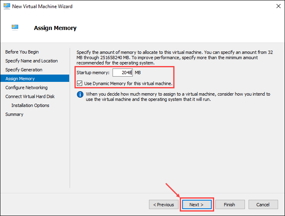
Task: Click the Previous button
Action: 164,205
